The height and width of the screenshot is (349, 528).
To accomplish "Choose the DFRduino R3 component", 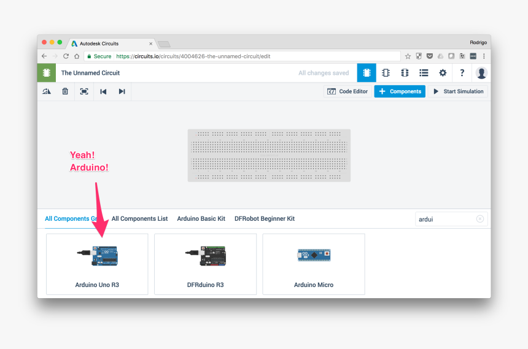I will 206,264.
